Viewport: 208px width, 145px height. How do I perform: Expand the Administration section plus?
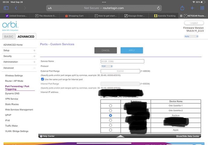34,62
